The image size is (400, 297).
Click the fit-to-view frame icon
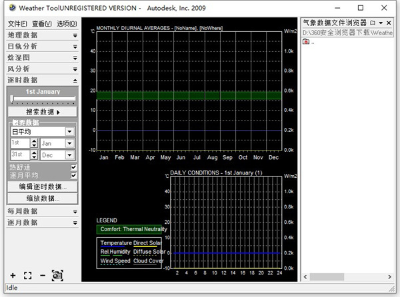(x=27, y=275)
